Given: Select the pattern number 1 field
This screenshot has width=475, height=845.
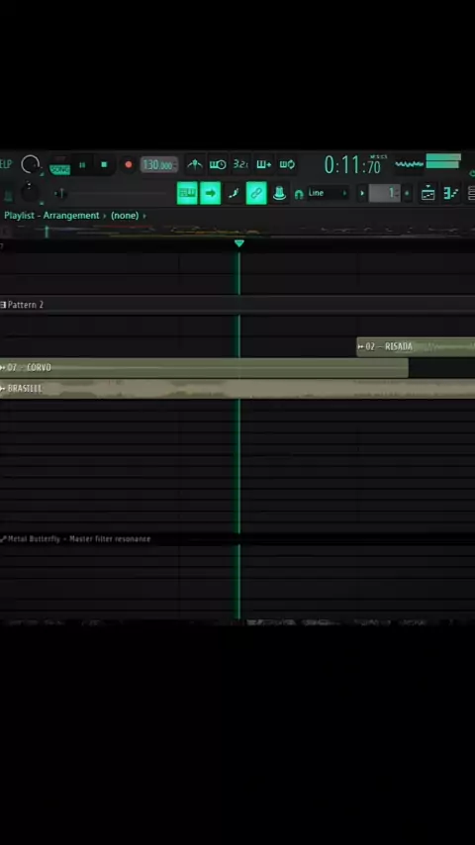Looking at the screenshot, I should (384, 193).
